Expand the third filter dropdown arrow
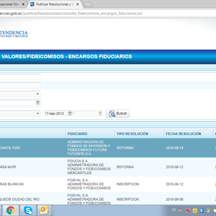The image size is (216, 216). click(x=38, y=94)
